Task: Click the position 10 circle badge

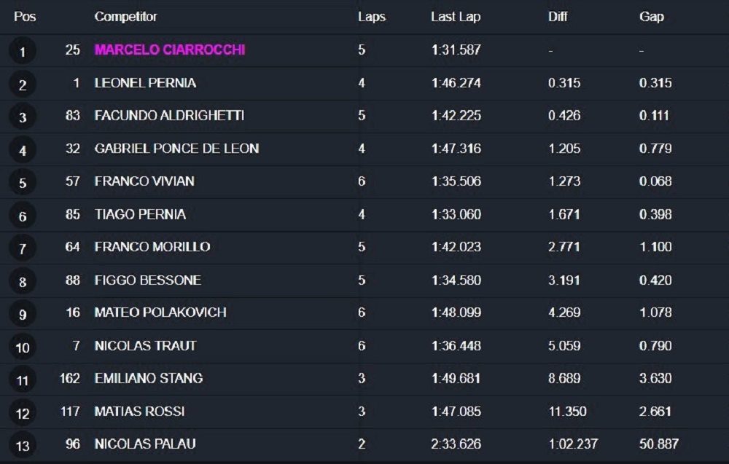Action: [x=23, y=347]
